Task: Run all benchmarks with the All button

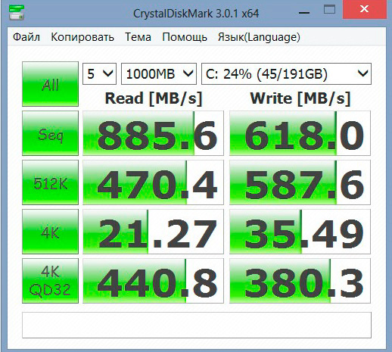Action: [x=50, y=84]
